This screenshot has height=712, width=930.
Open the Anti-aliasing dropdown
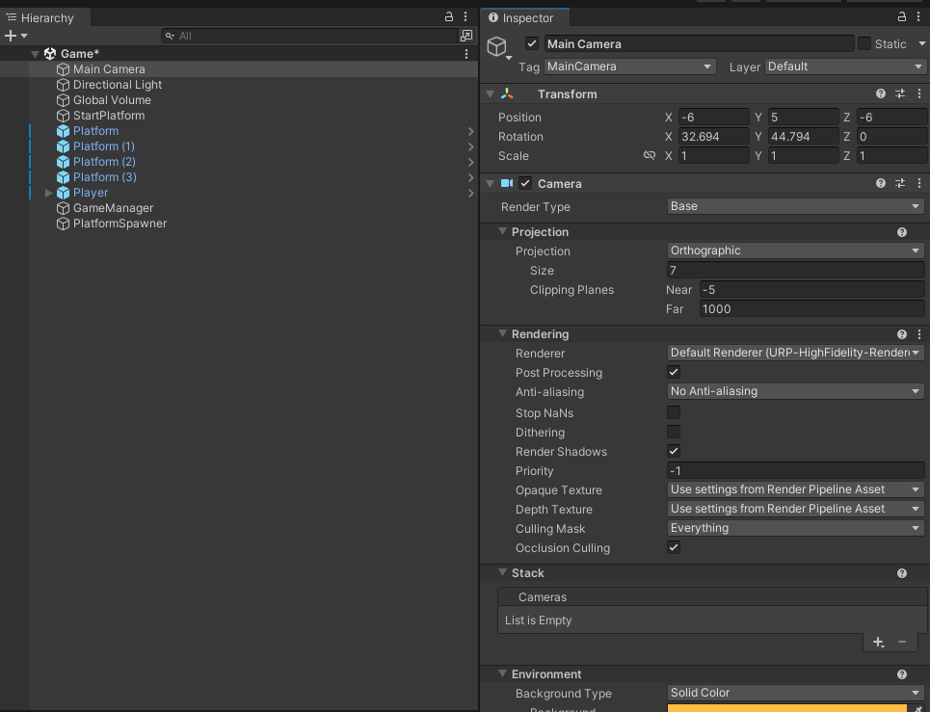[x=795, y=392]
